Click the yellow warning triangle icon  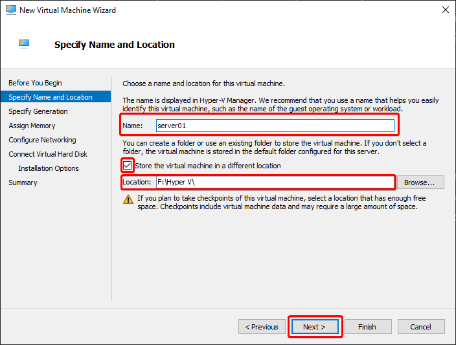click(x=128, y=199)
